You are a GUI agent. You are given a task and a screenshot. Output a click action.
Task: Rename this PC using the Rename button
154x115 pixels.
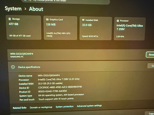click(150, 54)
